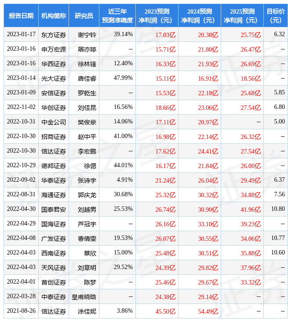Click the 2023预测净利润 column header
288x322 pixels.
[157, 15]
